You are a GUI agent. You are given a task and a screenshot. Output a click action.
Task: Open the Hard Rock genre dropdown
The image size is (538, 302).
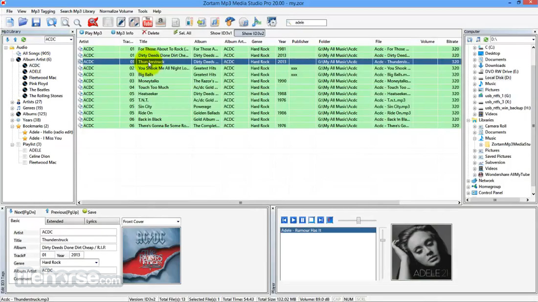(96, 262)
